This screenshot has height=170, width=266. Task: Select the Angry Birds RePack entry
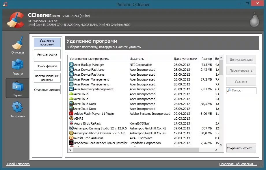click(87, 123)
